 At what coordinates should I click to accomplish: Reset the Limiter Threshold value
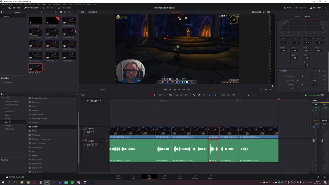point(325,80)
